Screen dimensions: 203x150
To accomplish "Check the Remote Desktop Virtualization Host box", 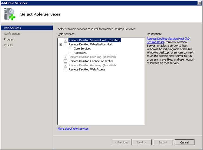I will [66, 44].
